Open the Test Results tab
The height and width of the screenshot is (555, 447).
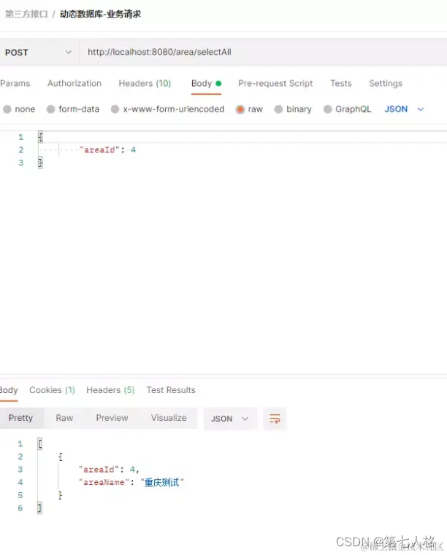pyautogui.click(x=171, y=390)
